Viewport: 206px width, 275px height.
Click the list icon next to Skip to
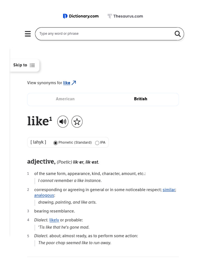click(32, 65)
